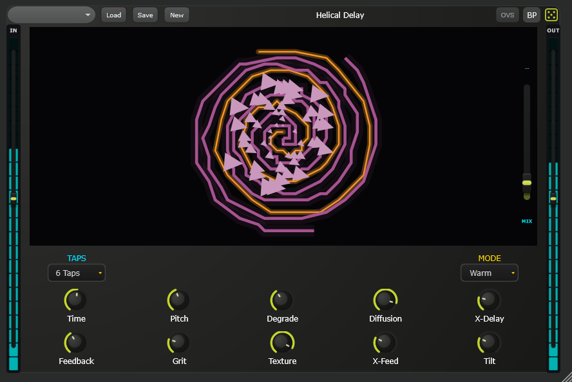Click the Pitch knob
Screen dimensions: 572x382
point(178,300)
